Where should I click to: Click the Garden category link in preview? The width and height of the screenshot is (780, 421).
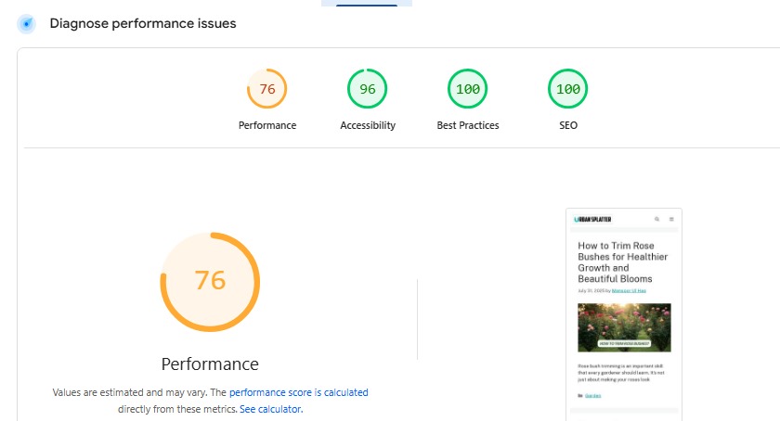coord(592,395)
